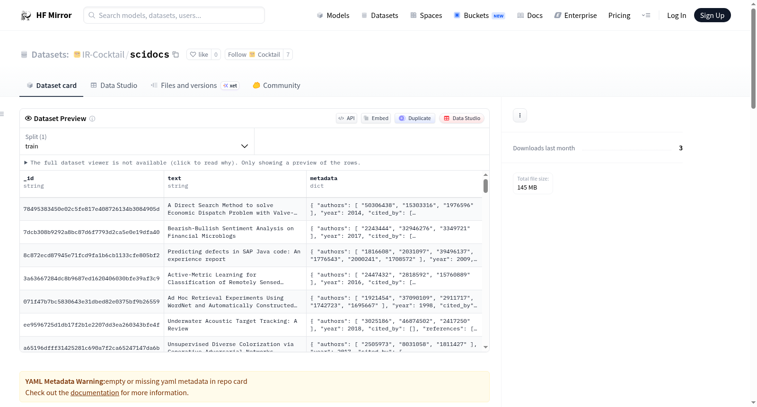
Task: Open the three-dot options menu in sidebar
Action: 520,115
